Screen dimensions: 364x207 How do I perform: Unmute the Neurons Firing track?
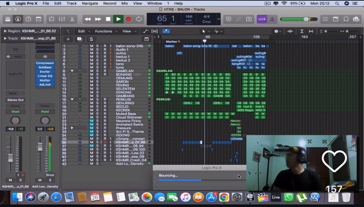[92, 121]
